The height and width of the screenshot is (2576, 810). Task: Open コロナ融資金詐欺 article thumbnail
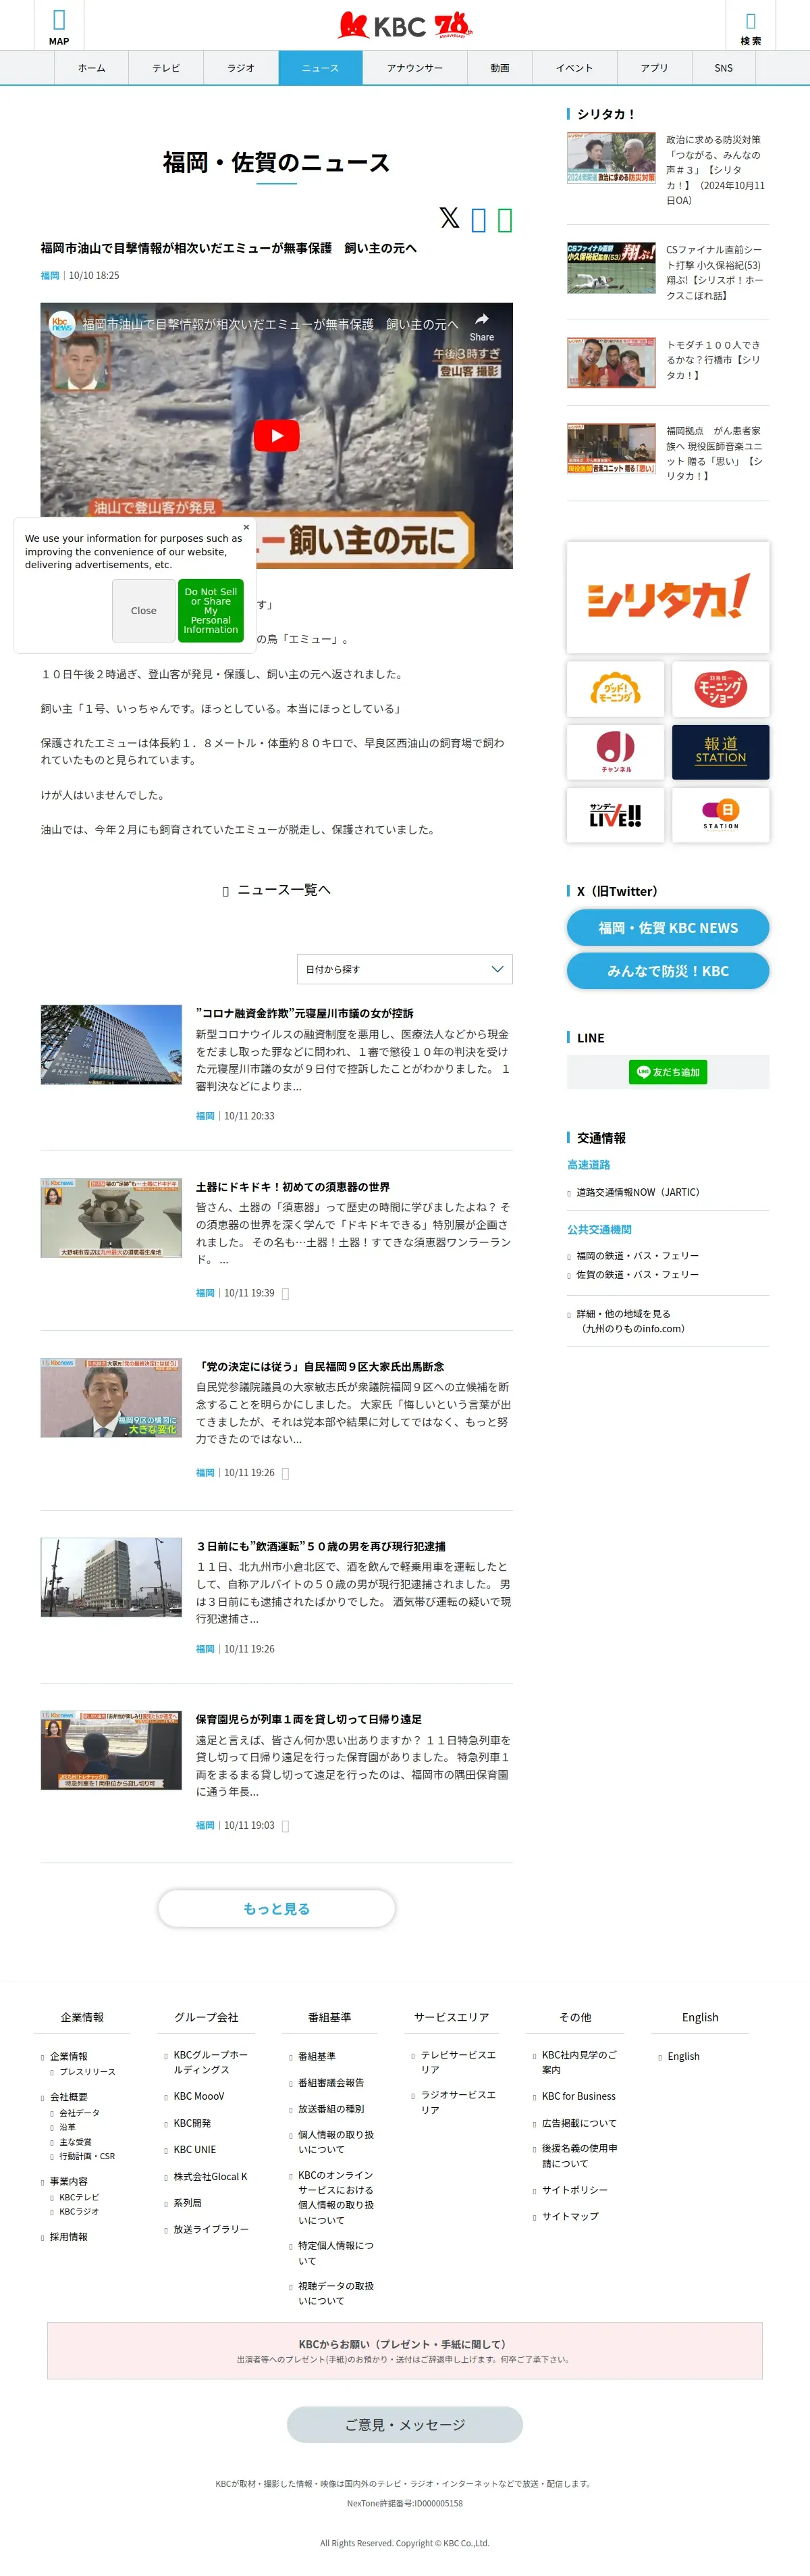111,1045
